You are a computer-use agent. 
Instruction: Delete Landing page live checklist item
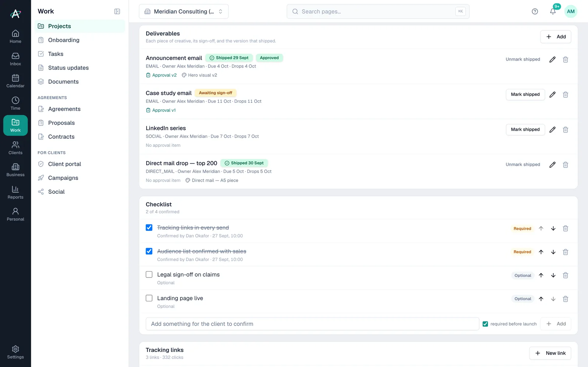click(566, 299)
